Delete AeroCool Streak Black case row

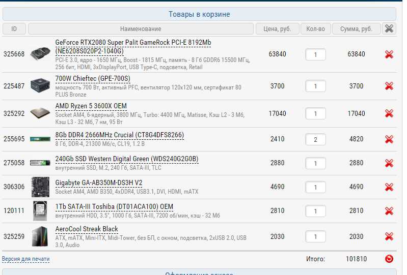tap(389, 236)
